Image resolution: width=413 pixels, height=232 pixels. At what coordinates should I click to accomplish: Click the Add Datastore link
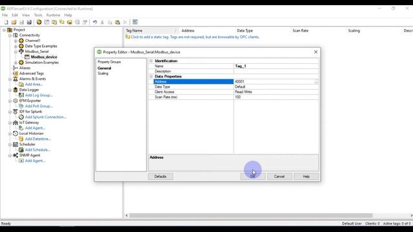(37, 139)
